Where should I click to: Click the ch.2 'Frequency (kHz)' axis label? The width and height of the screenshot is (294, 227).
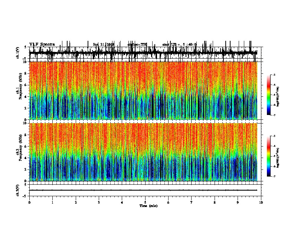tap(20, 148)
